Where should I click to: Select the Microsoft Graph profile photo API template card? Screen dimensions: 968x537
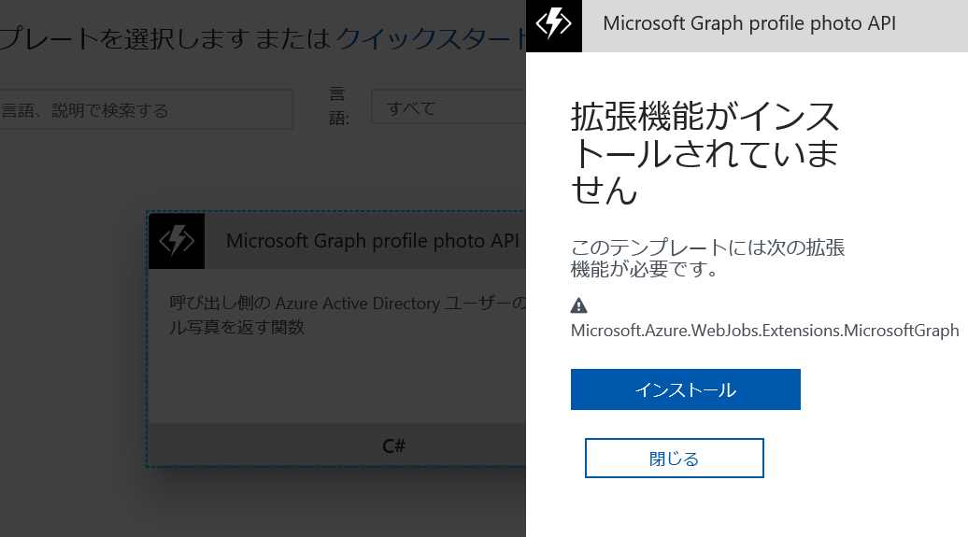point(336,339)
